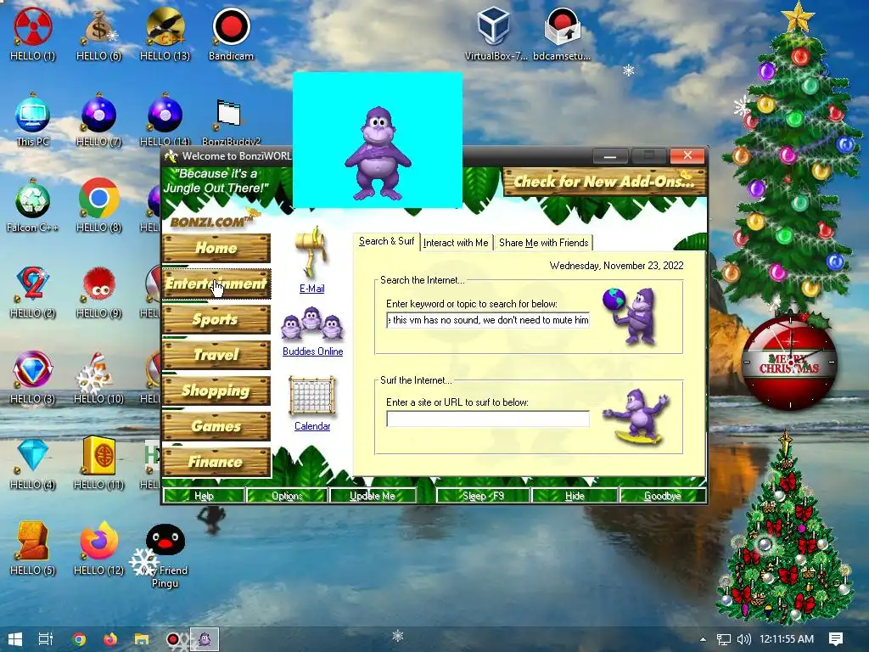869x652 pixels.
Task: Go to the Home section
Action: [216, 248]
